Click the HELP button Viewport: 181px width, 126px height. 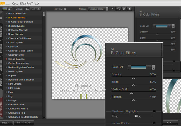(x=6, y=122)
